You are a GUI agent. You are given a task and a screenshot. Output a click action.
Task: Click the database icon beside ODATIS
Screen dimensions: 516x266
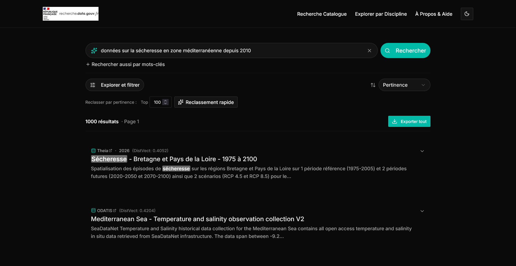(x=94, y=211)
